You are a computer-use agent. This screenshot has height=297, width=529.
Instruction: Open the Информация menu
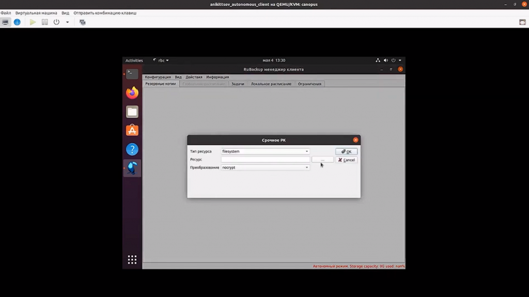point(217,77)
